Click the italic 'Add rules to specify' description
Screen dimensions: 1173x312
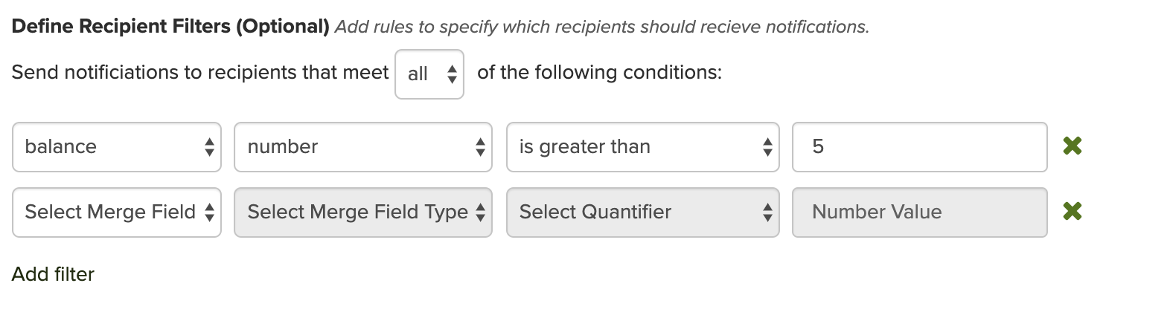[601, 27]
